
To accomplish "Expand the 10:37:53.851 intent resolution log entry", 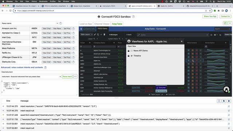I will [3, 124].
